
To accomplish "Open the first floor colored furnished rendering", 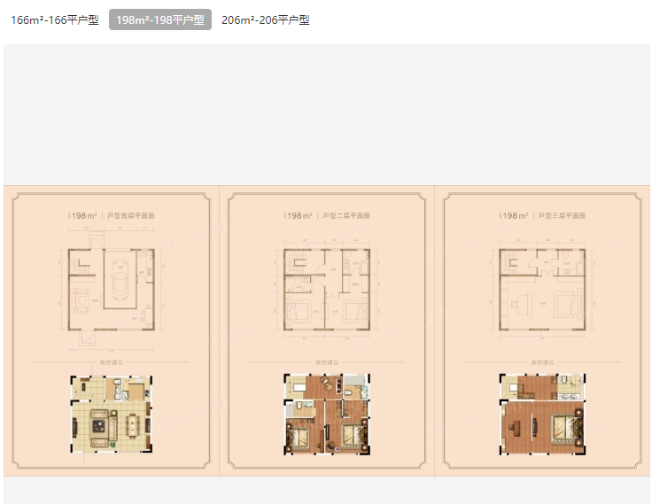I will (112, 414).
